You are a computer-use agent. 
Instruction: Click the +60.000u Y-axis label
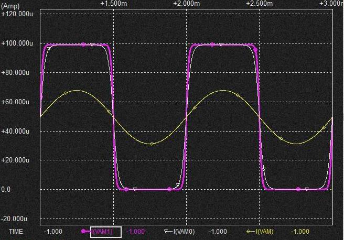(18, 102)
